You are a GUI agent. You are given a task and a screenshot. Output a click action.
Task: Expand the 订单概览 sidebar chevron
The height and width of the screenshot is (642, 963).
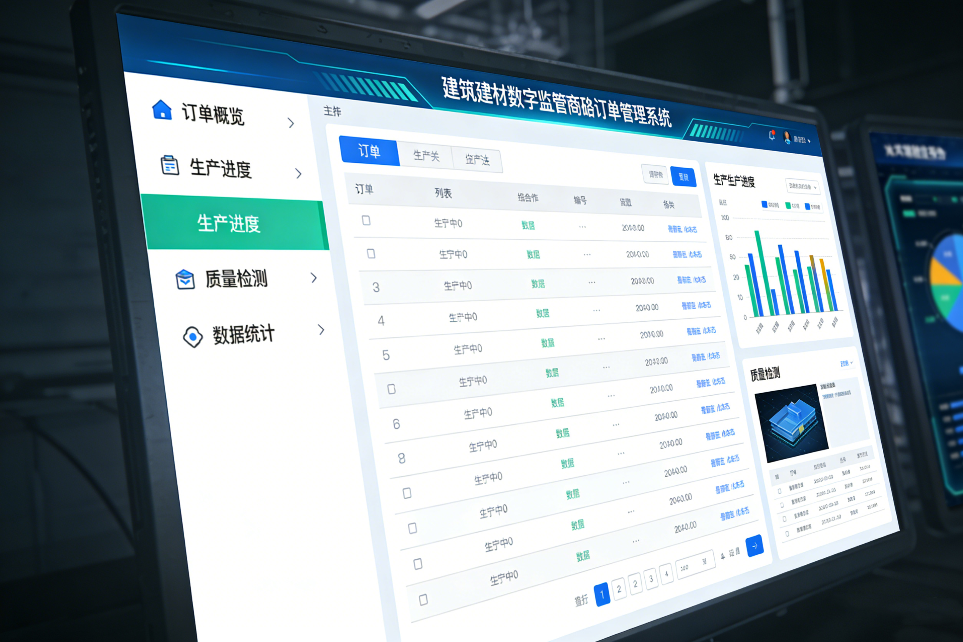point(291,123)
